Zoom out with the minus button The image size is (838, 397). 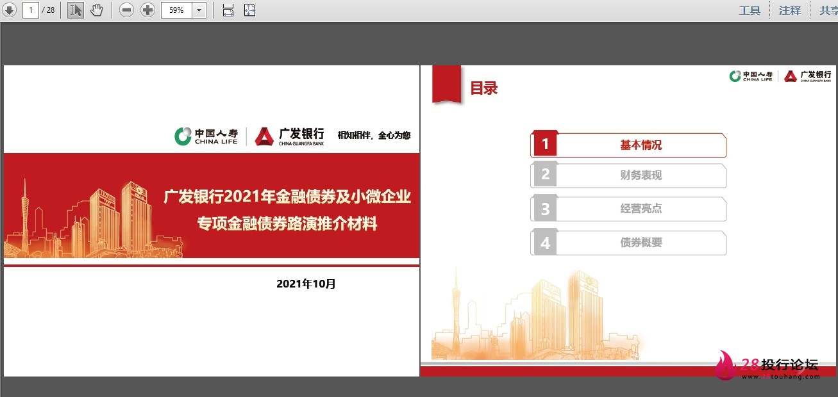pyautogui.click(x=127, y=10)
